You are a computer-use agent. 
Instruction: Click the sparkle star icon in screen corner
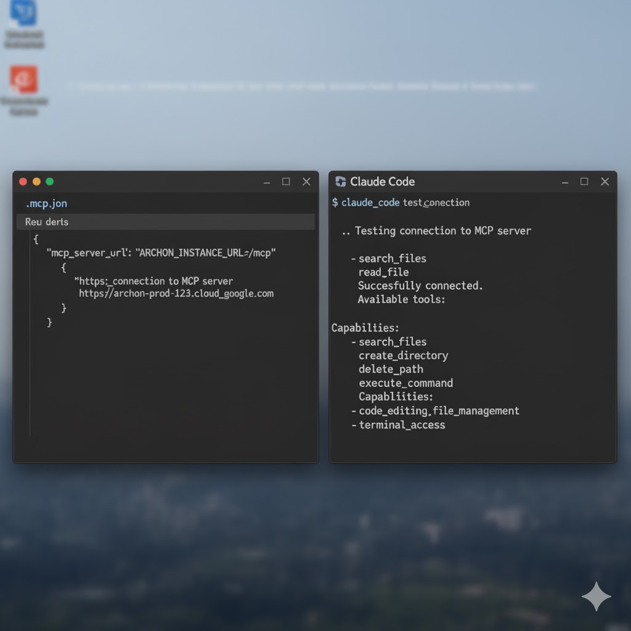pos(596,596)
